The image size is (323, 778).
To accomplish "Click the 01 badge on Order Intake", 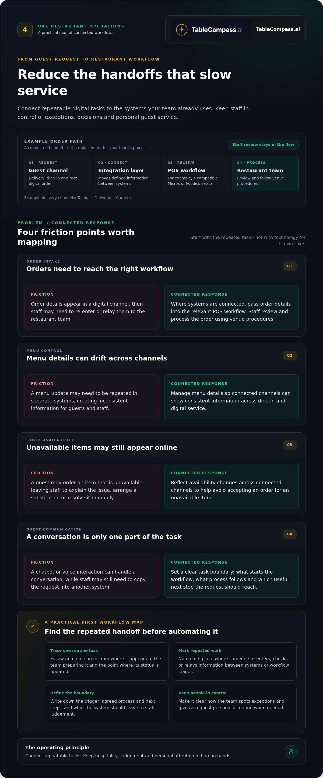I will click(289, 266).
